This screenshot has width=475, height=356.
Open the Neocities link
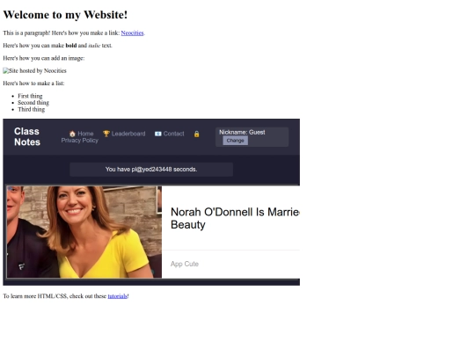[x=132, y=33]
